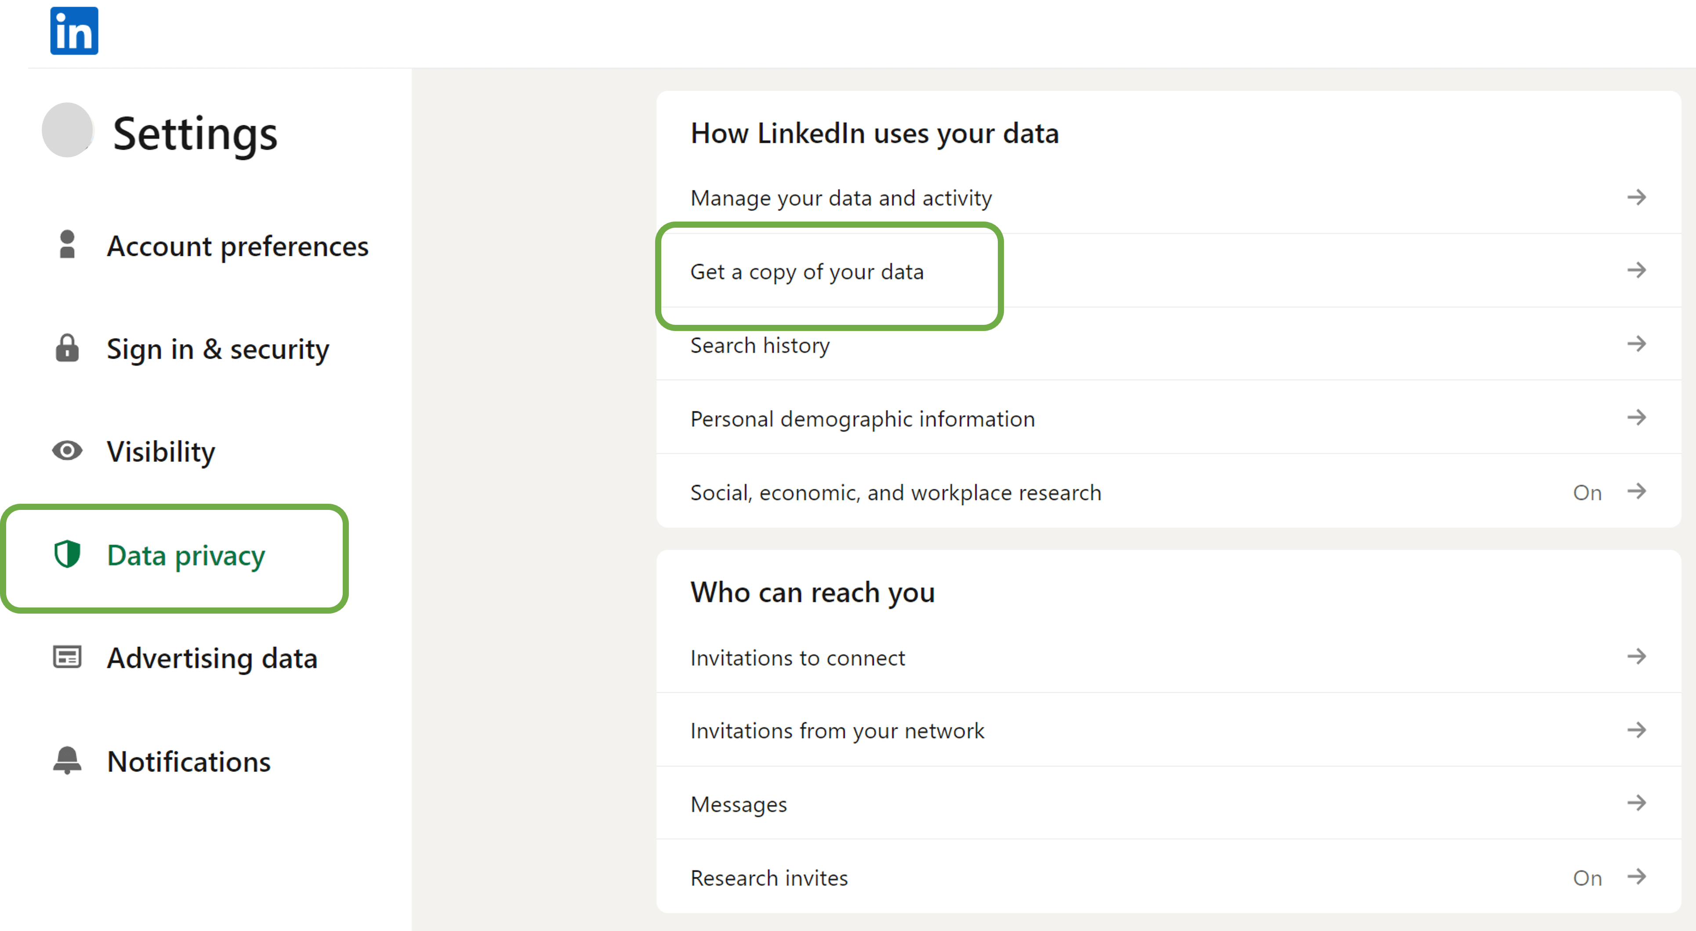Click arrow in Get a copy of your data row
This screenshot has height=931, width=1696.
[1637, 270]
